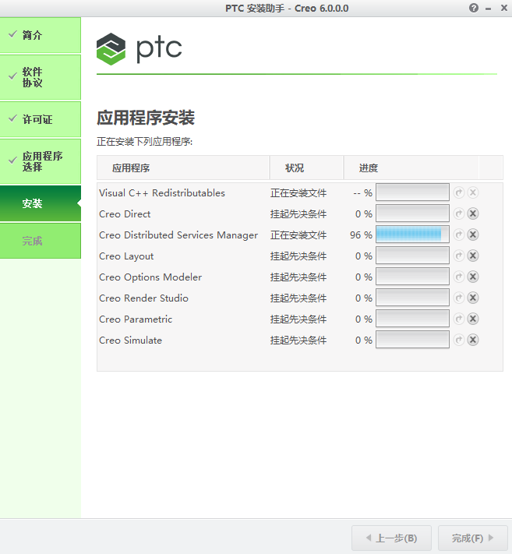Click the Creo Distributed Services Manager progress bar
The image size is (512, 554).
(412, 235)
